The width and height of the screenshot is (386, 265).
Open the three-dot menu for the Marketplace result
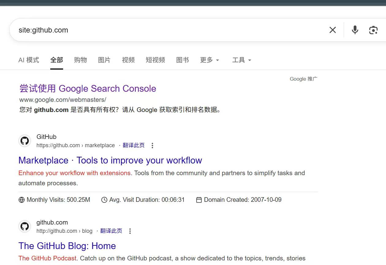[152, 145]
